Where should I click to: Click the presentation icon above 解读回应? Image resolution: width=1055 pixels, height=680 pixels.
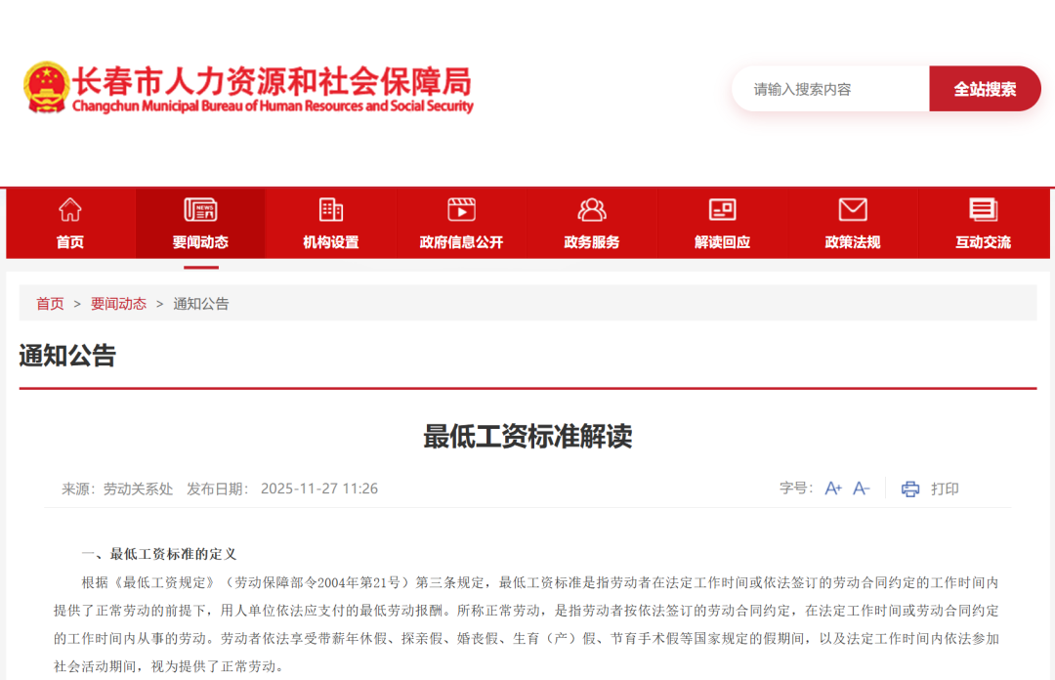click(723, 210)
